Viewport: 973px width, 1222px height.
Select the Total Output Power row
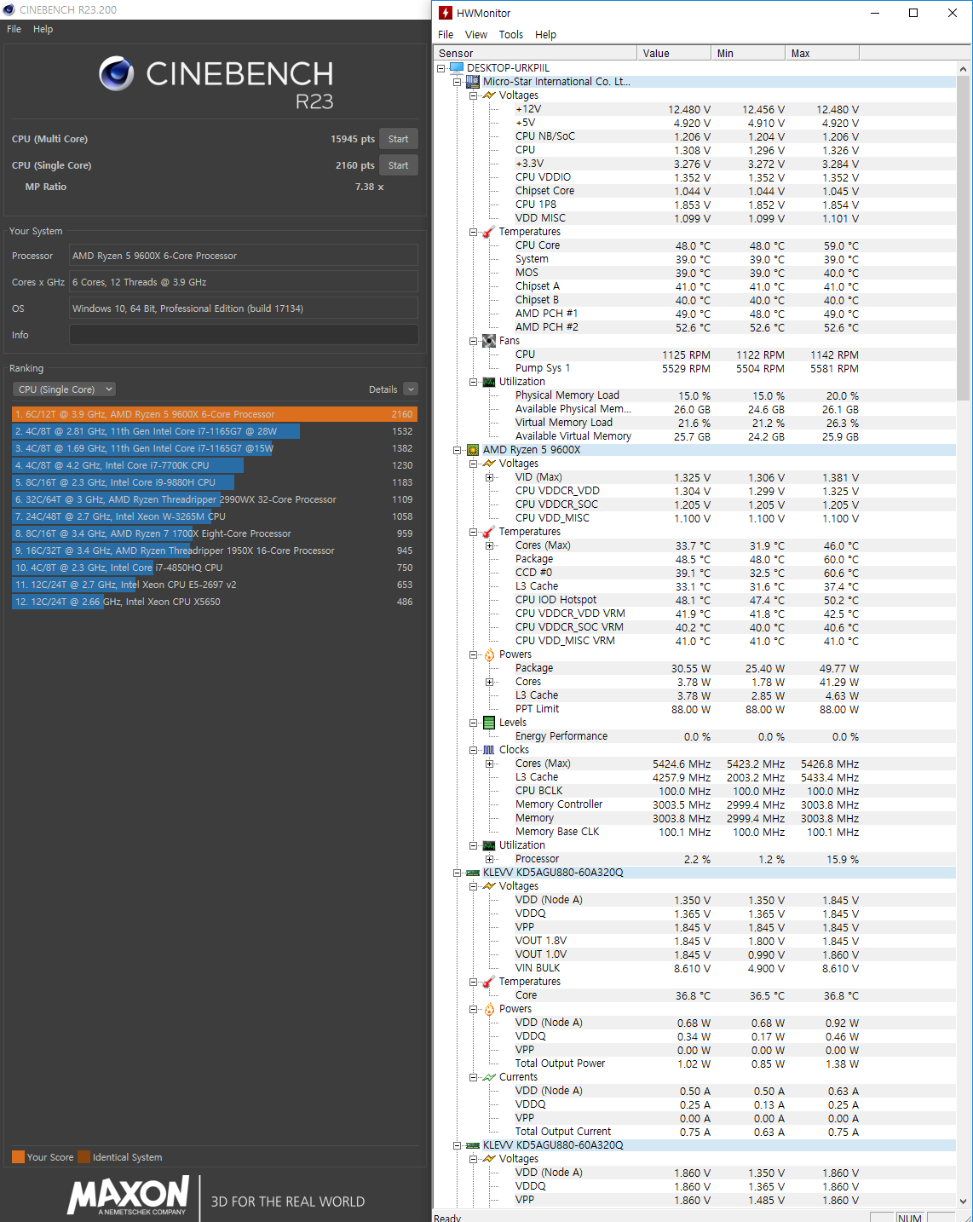pyautogui.click(x=694, y=1063)
